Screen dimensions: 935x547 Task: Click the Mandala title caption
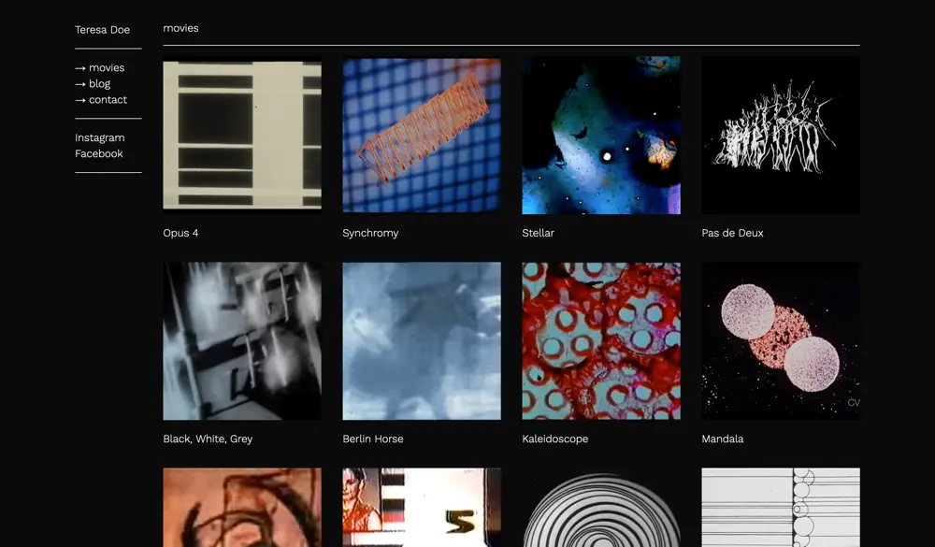[x=722, y=439]
